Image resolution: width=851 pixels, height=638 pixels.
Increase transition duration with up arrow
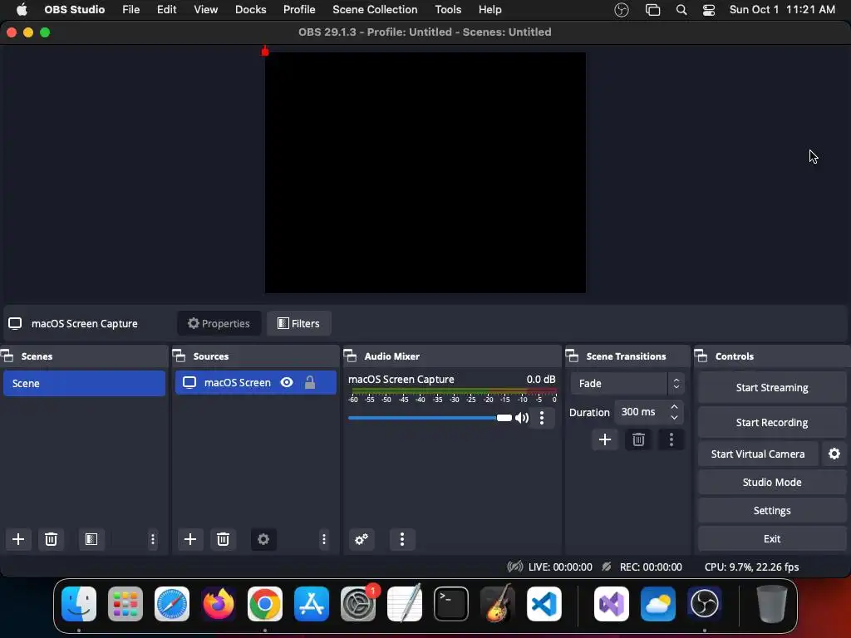675,407
